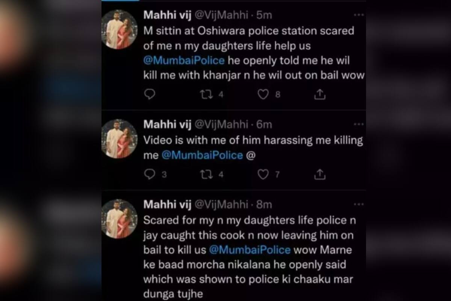Open @MumbaiPolice mention in the 8m tweet
The width and height of the screenshot is (451, 301).
pos(250,250)
